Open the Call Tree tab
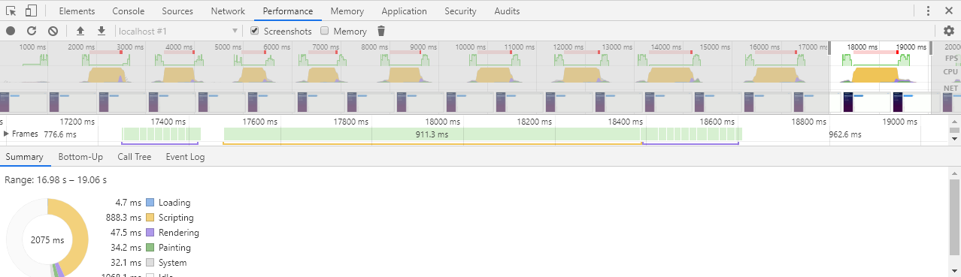 click(135, 157)
